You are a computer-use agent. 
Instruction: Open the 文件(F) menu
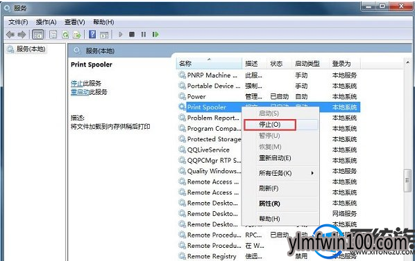18,22
